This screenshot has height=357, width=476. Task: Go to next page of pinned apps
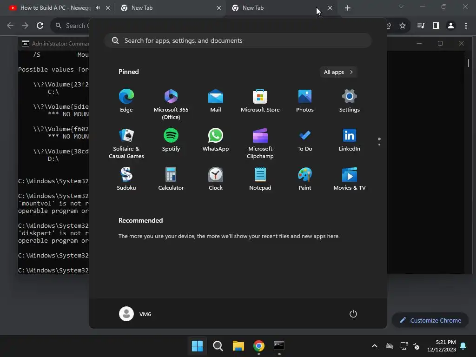pos(379,145)
